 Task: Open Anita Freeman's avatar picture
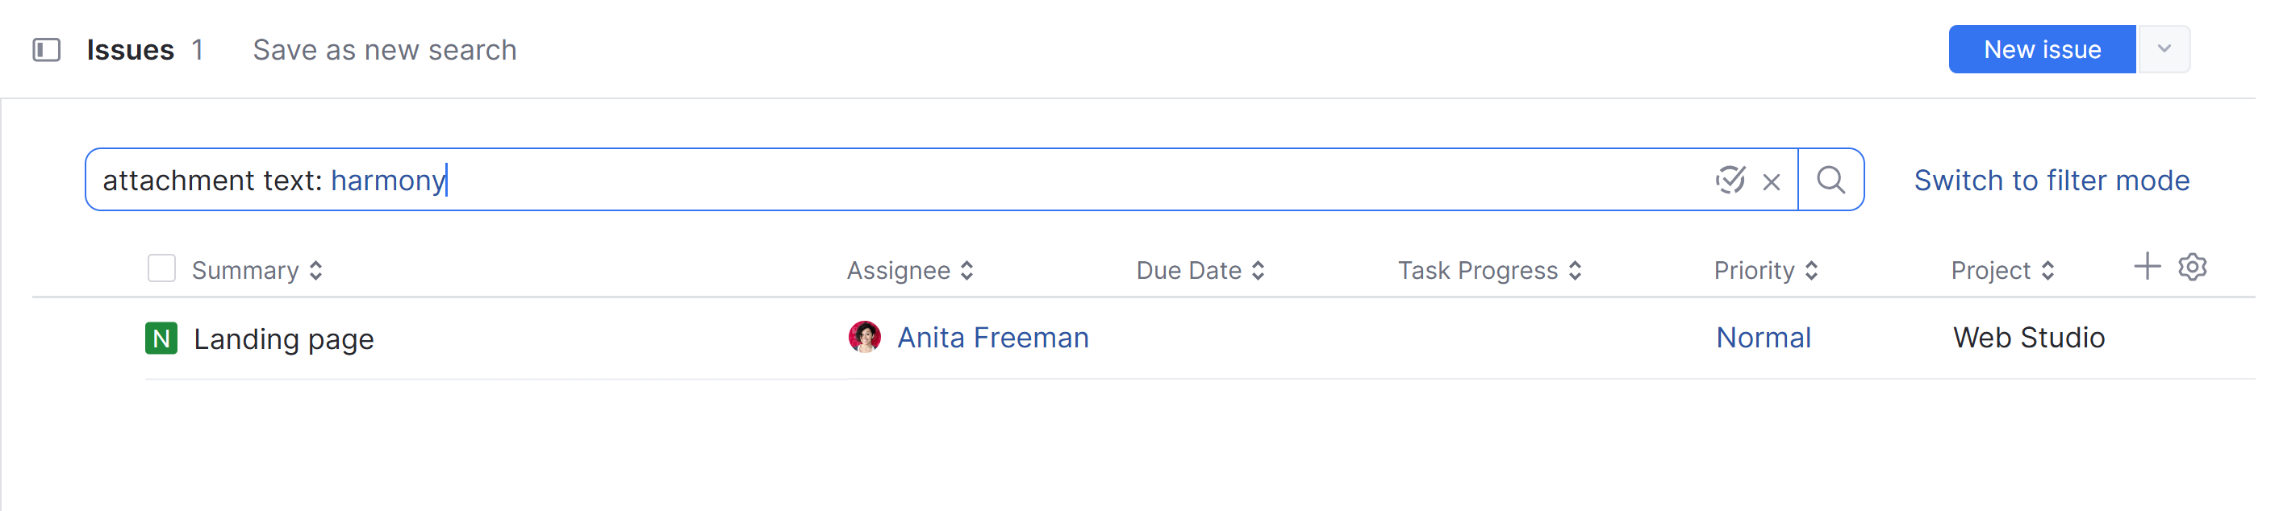[x=864, y=336]
